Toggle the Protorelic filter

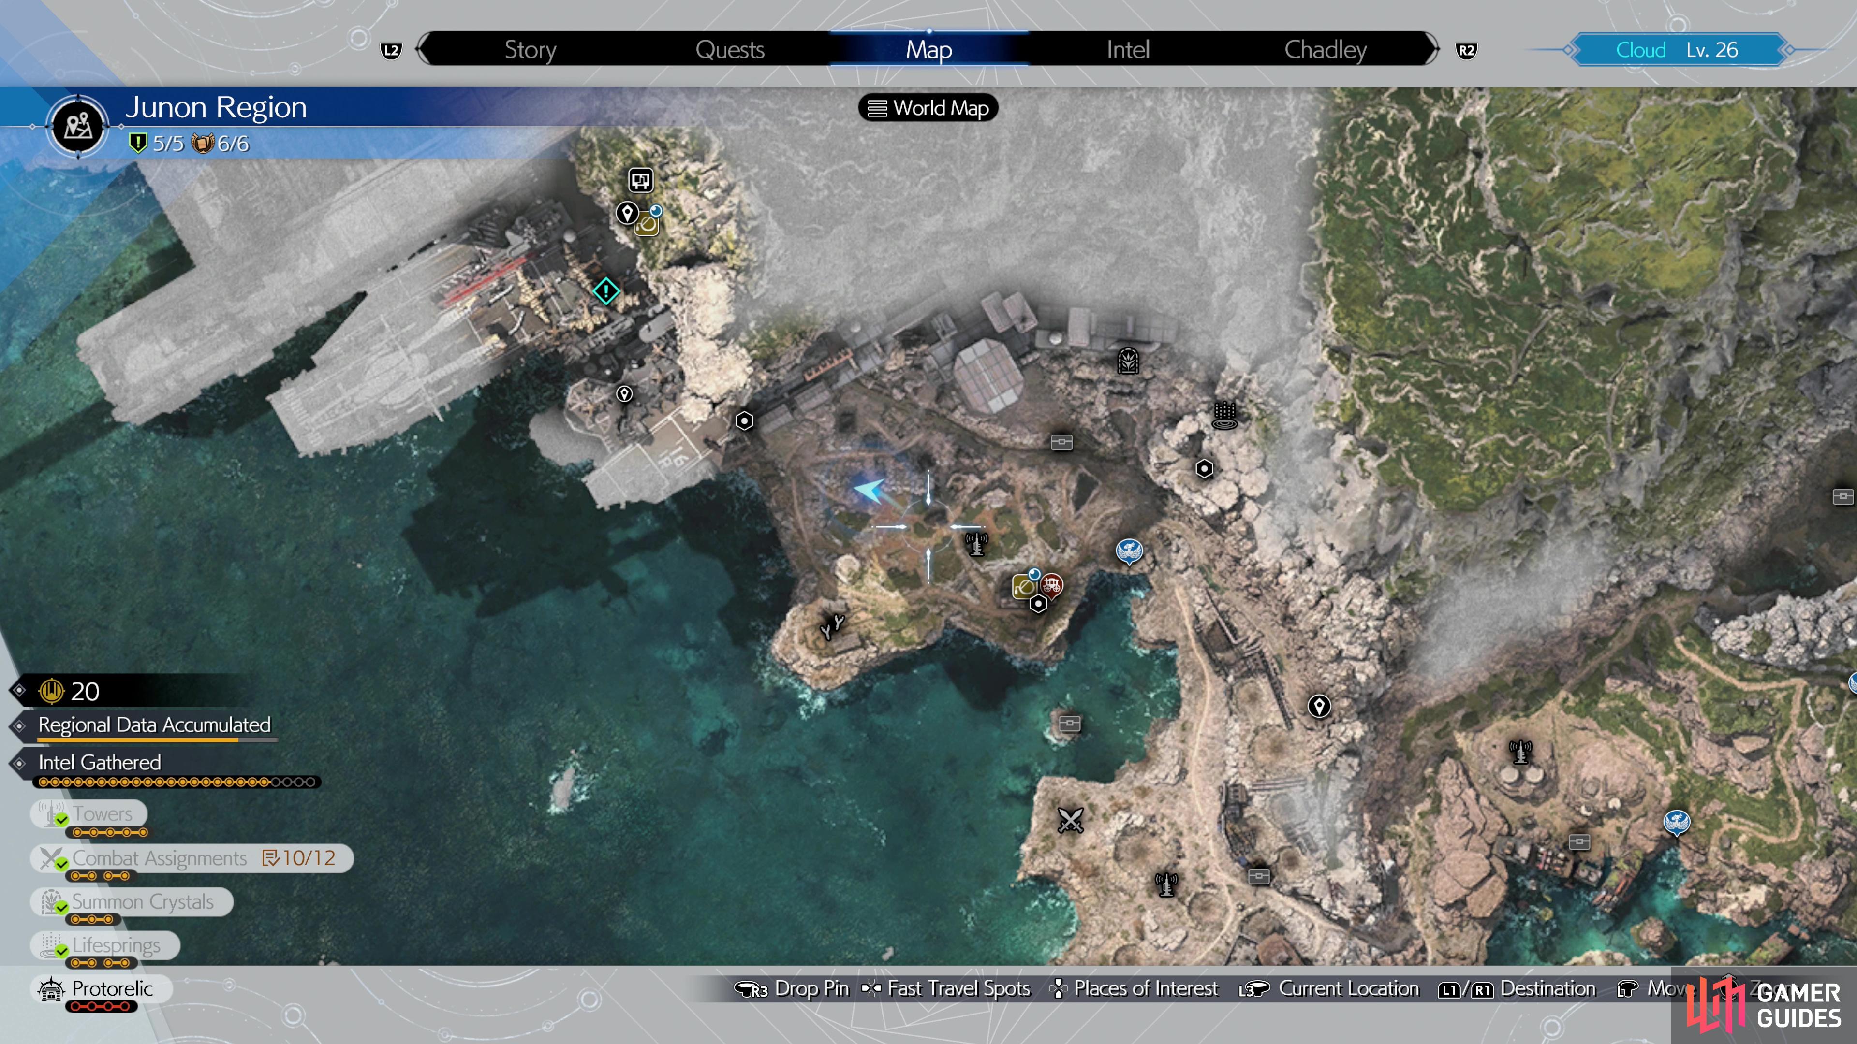click(x=101, y=988)
